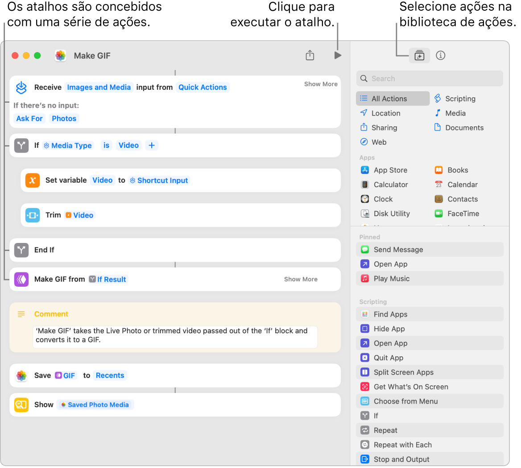Open the Media Type variable token

(x=68, y=145)
